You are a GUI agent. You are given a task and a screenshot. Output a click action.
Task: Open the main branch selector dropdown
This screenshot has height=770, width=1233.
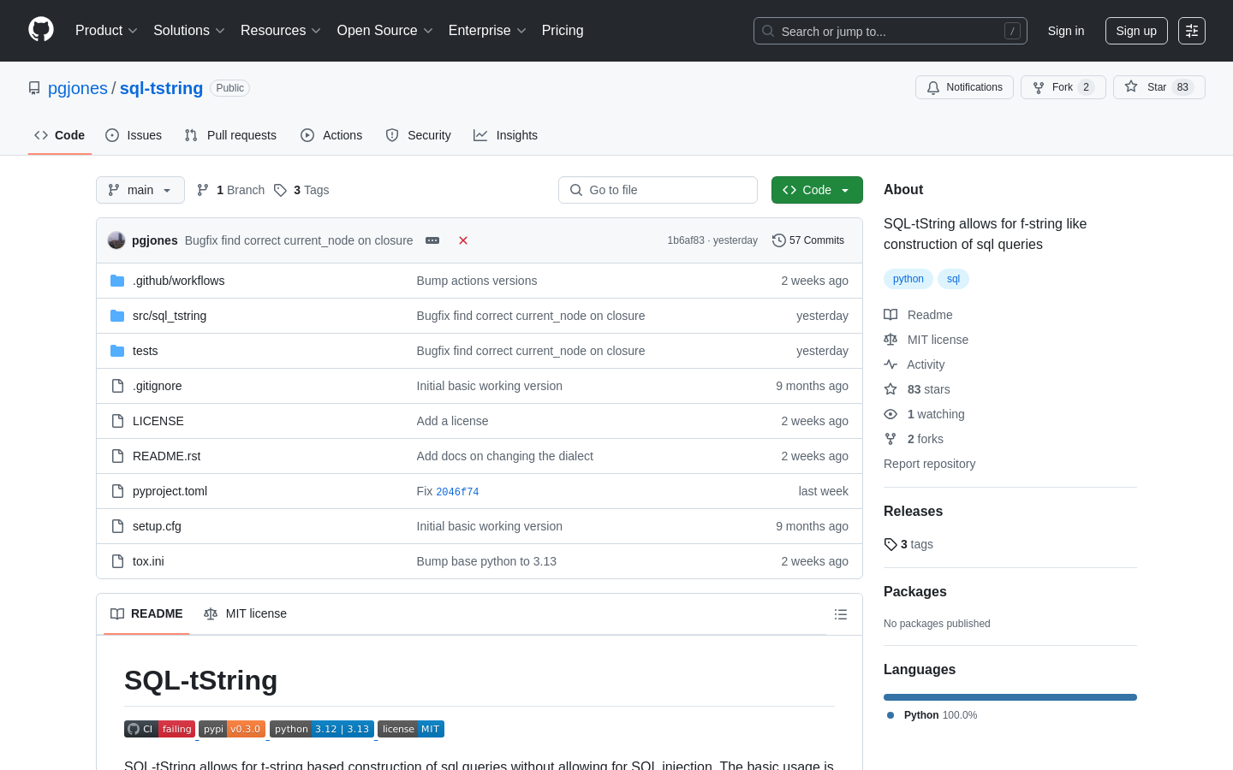140,190
